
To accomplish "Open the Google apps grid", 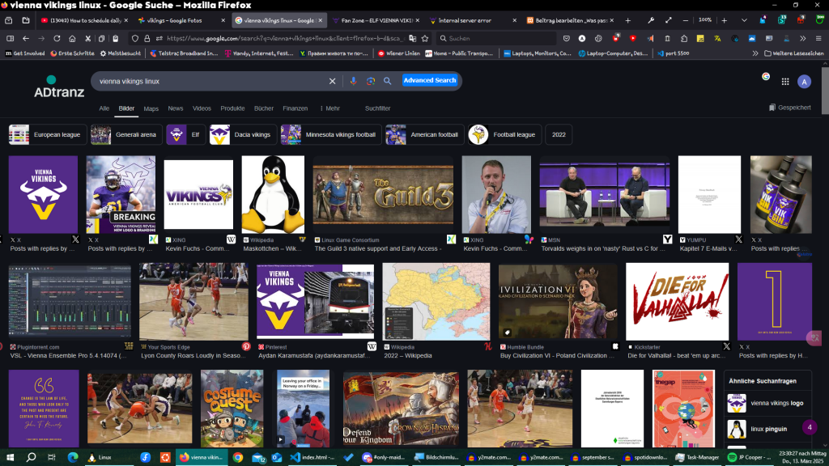I will pyautogui.click(x=785, y=82).
